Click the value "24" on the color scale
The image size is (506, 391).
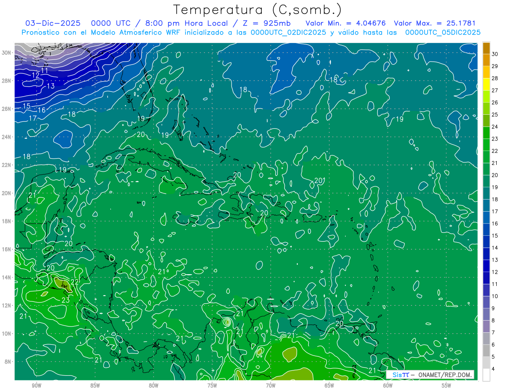coord(495,127)
